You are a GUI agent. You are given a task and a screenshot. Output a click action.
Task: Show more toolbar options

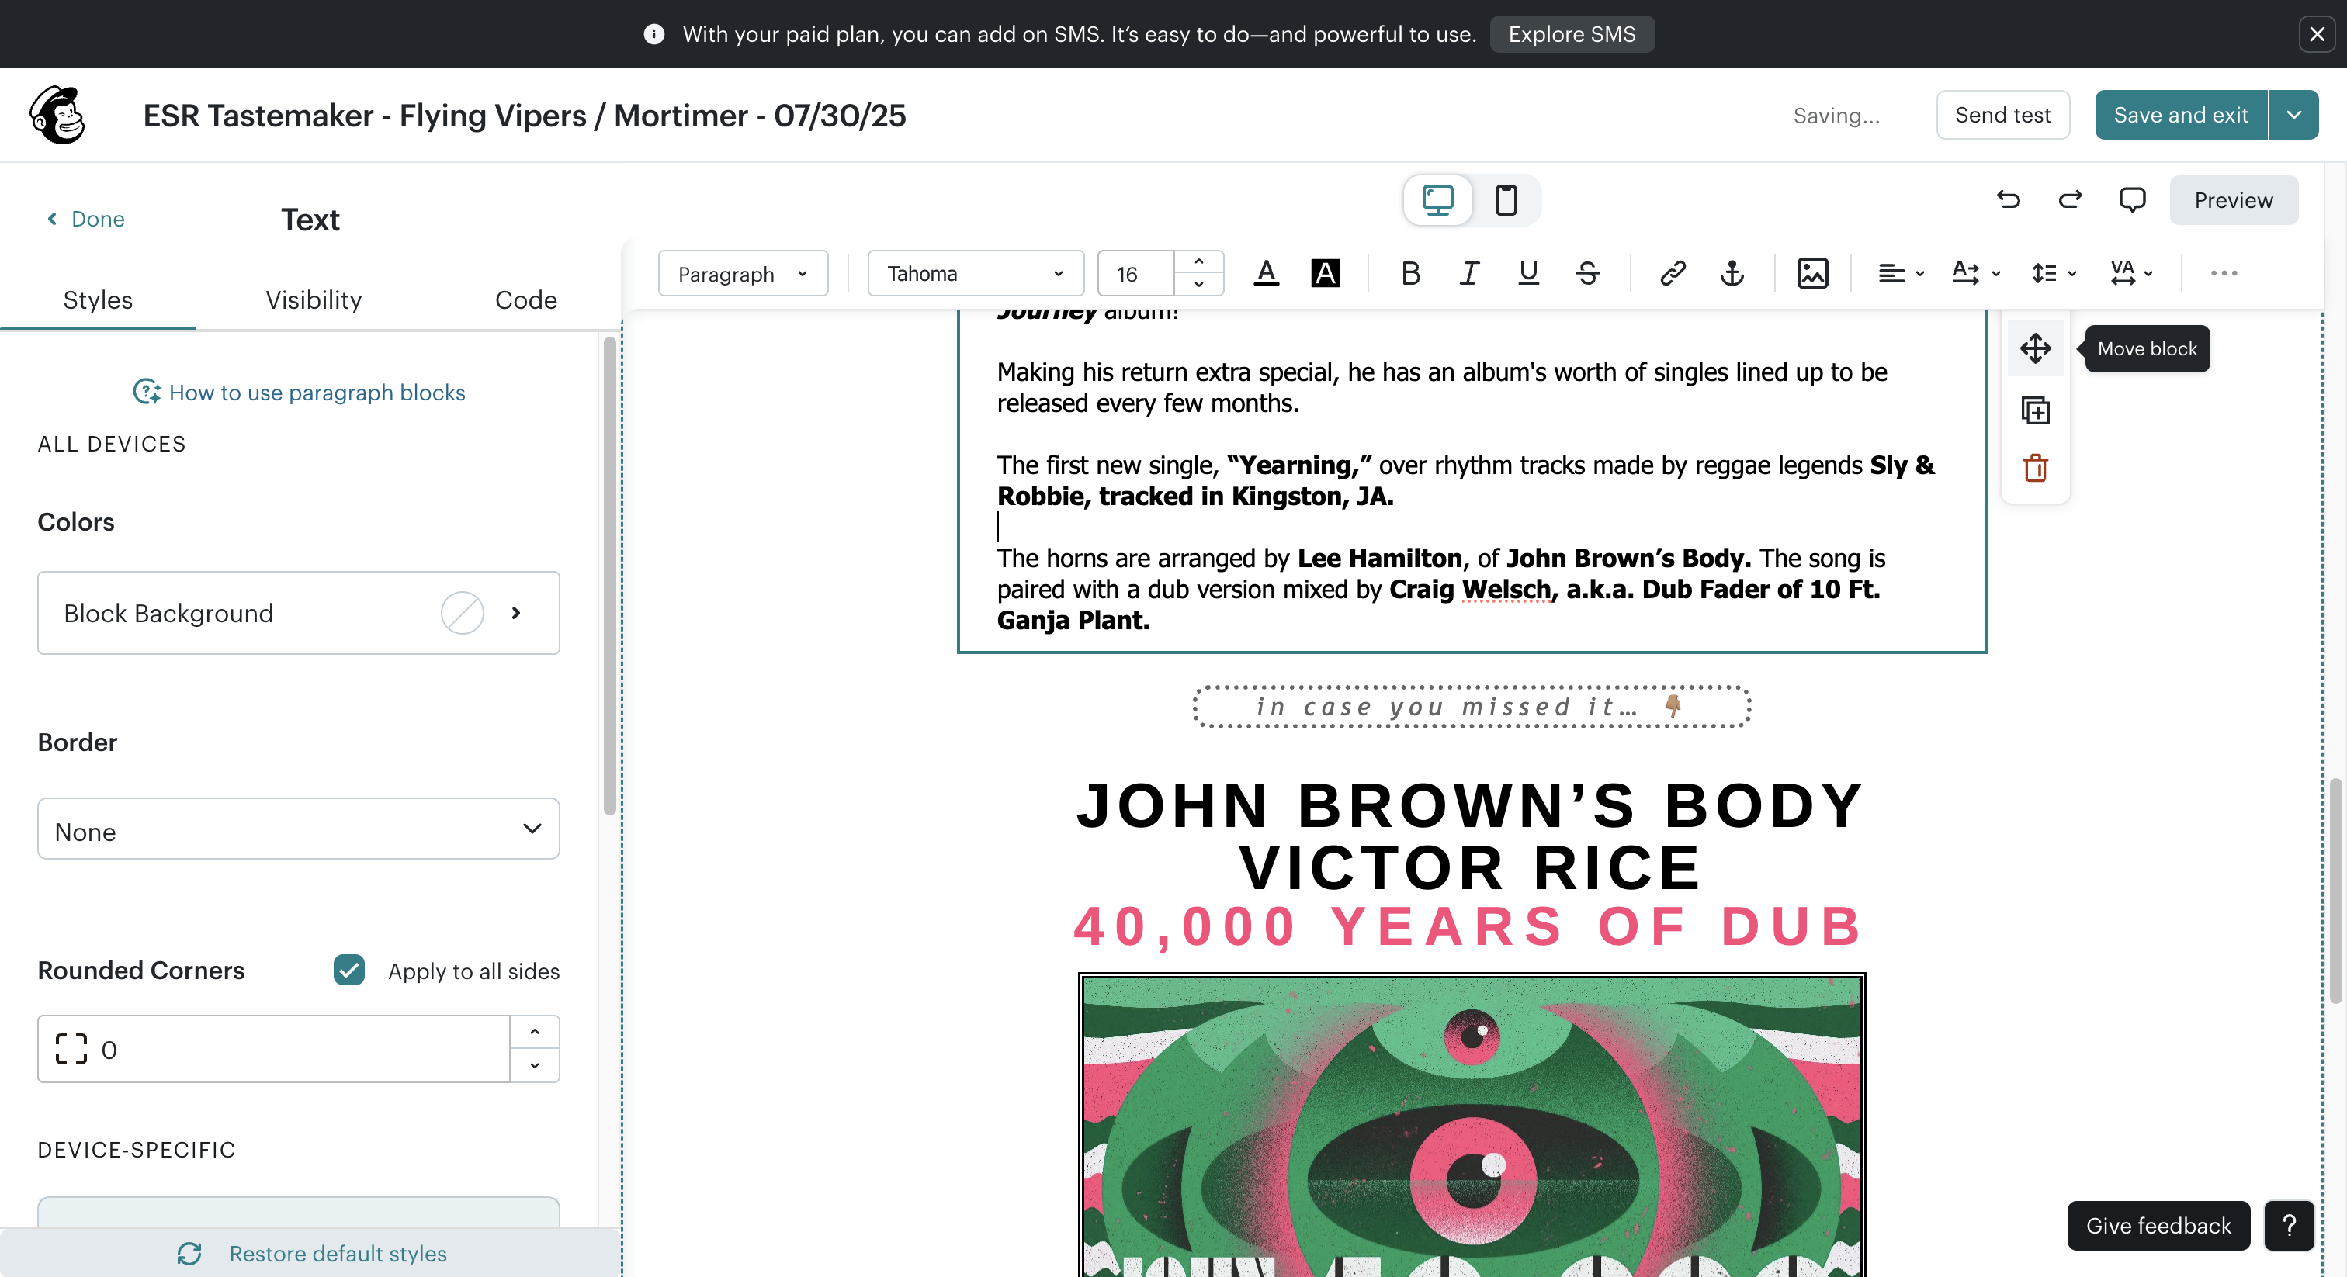coord(2223,273)
